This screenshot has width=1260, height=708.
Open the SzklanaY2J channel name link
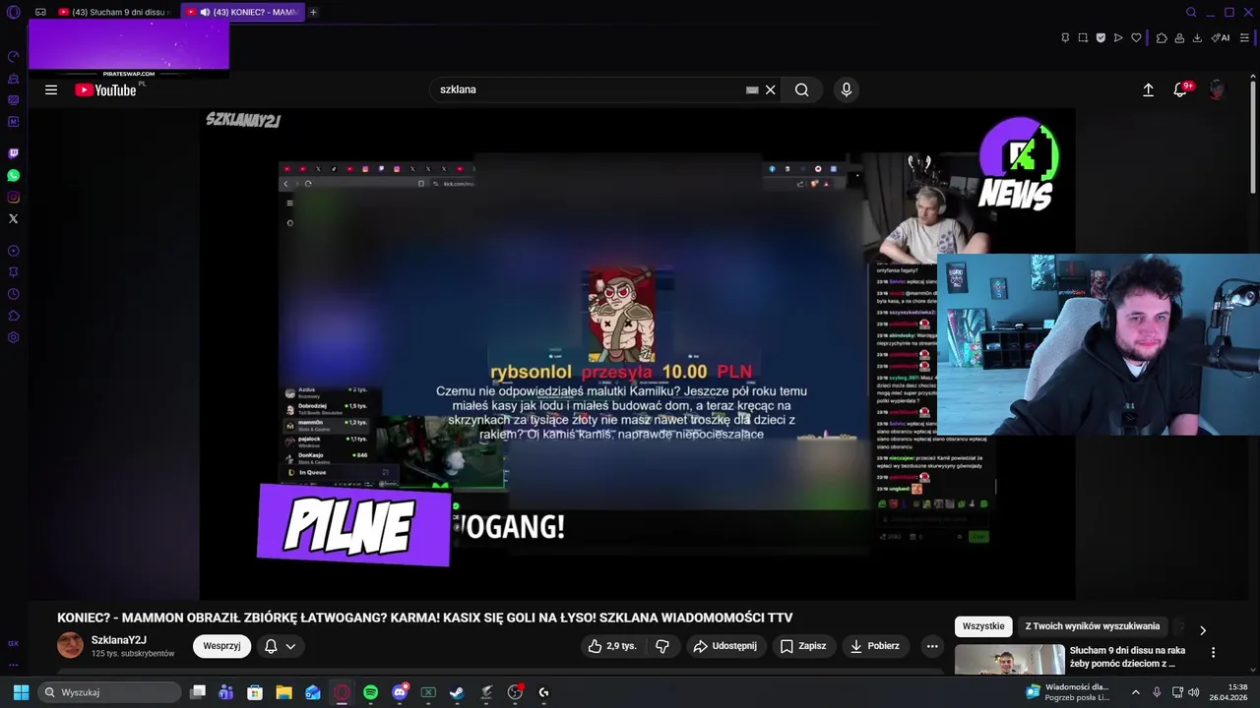(x=119, y=640)
